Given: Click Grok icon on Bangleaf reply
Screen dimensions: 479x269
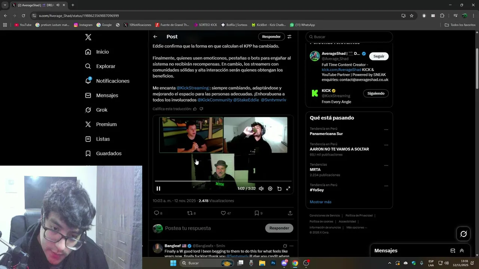Looking at the screenshot, I should point(285,246).
